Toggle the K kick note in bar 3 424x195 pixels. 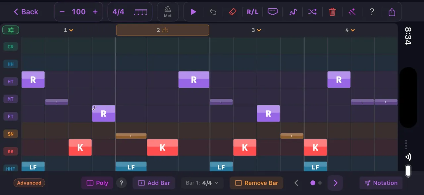245,148
